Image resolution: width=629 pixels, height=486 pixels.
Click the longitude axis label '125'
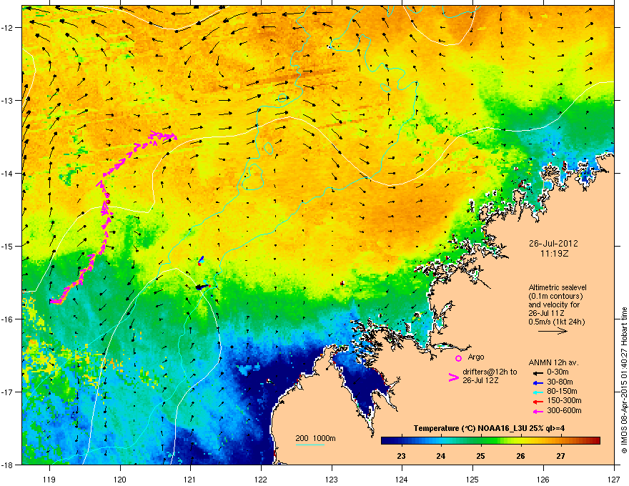point(473,479)
